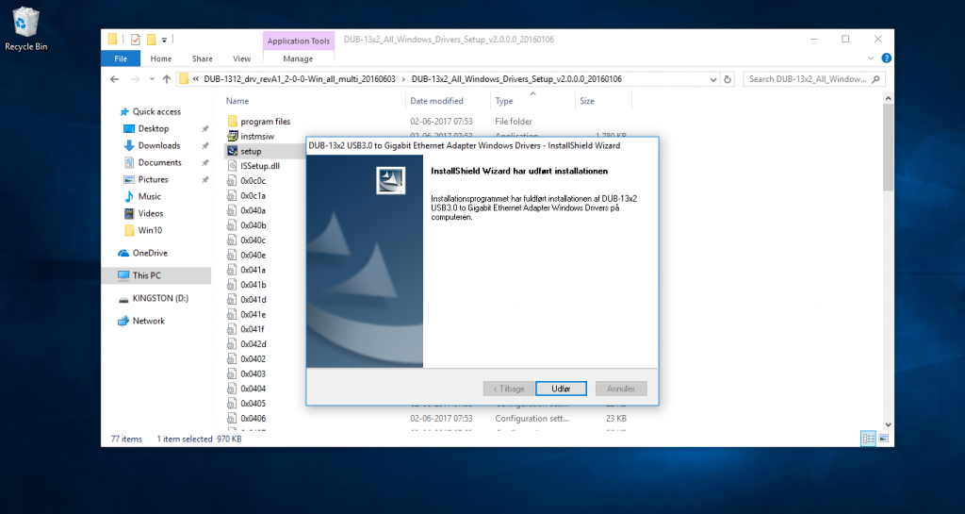The image size is (965, 514).
Task: Select the ISSetup.dll file icon
Action: tap(233, 166)
